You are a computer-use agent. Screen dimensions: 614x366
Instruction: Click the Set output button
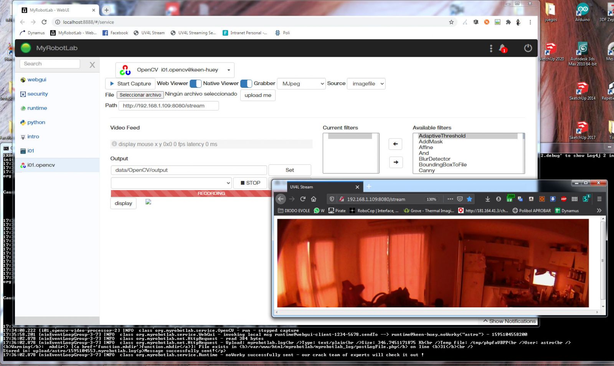pos(290,170)
